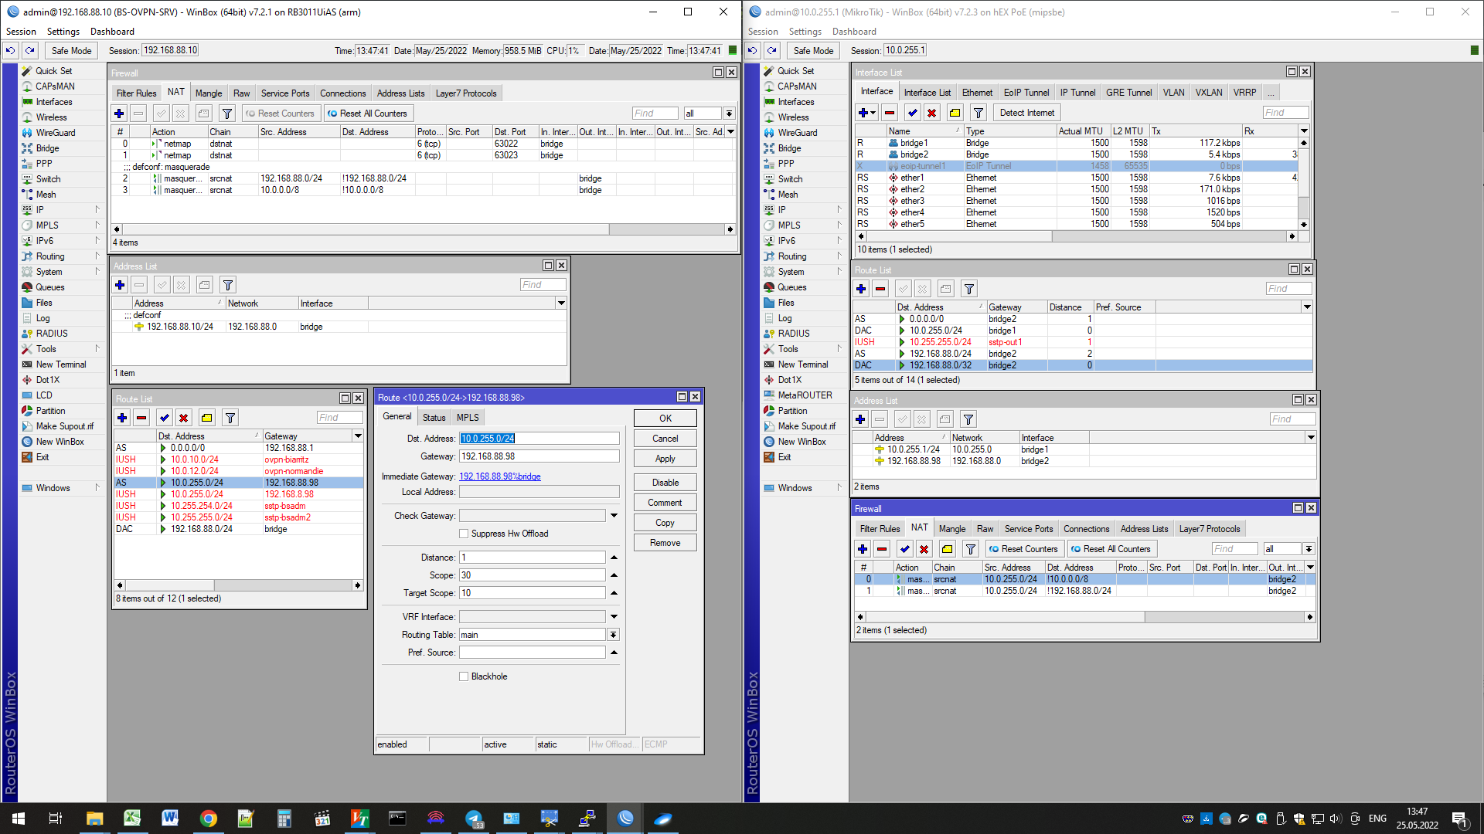Click the filter funnel in left Firewall toolbar
Screen dimensions: 1484x834
click(x=227, y=114)
